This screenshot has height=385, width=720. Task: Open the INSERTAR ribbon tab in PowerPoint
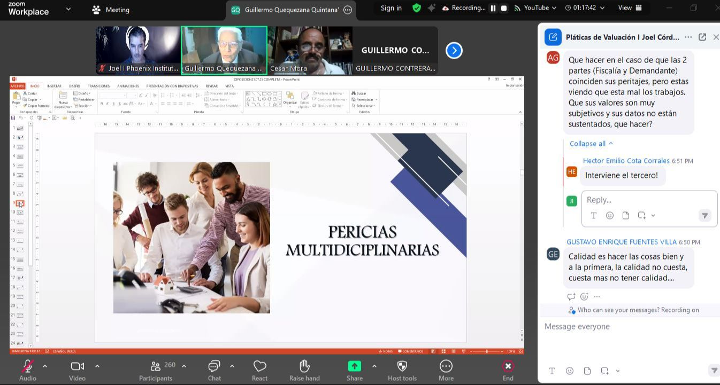coord(54,86)
